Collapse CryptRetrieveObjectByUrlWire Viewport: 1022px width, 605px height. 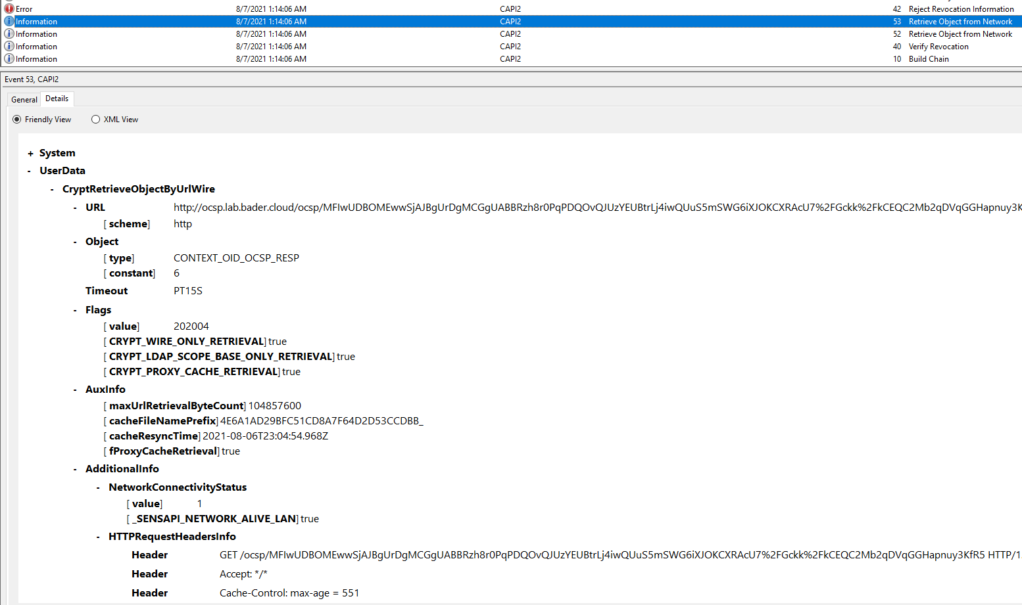(x=52, y=189)
